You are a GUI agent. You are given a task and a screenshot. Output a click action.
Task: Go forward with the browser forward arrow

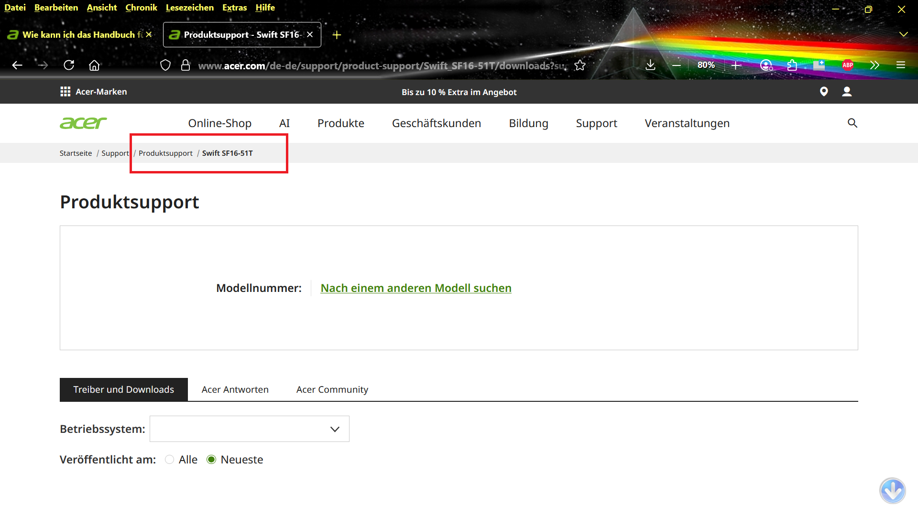tap(43, 65)
